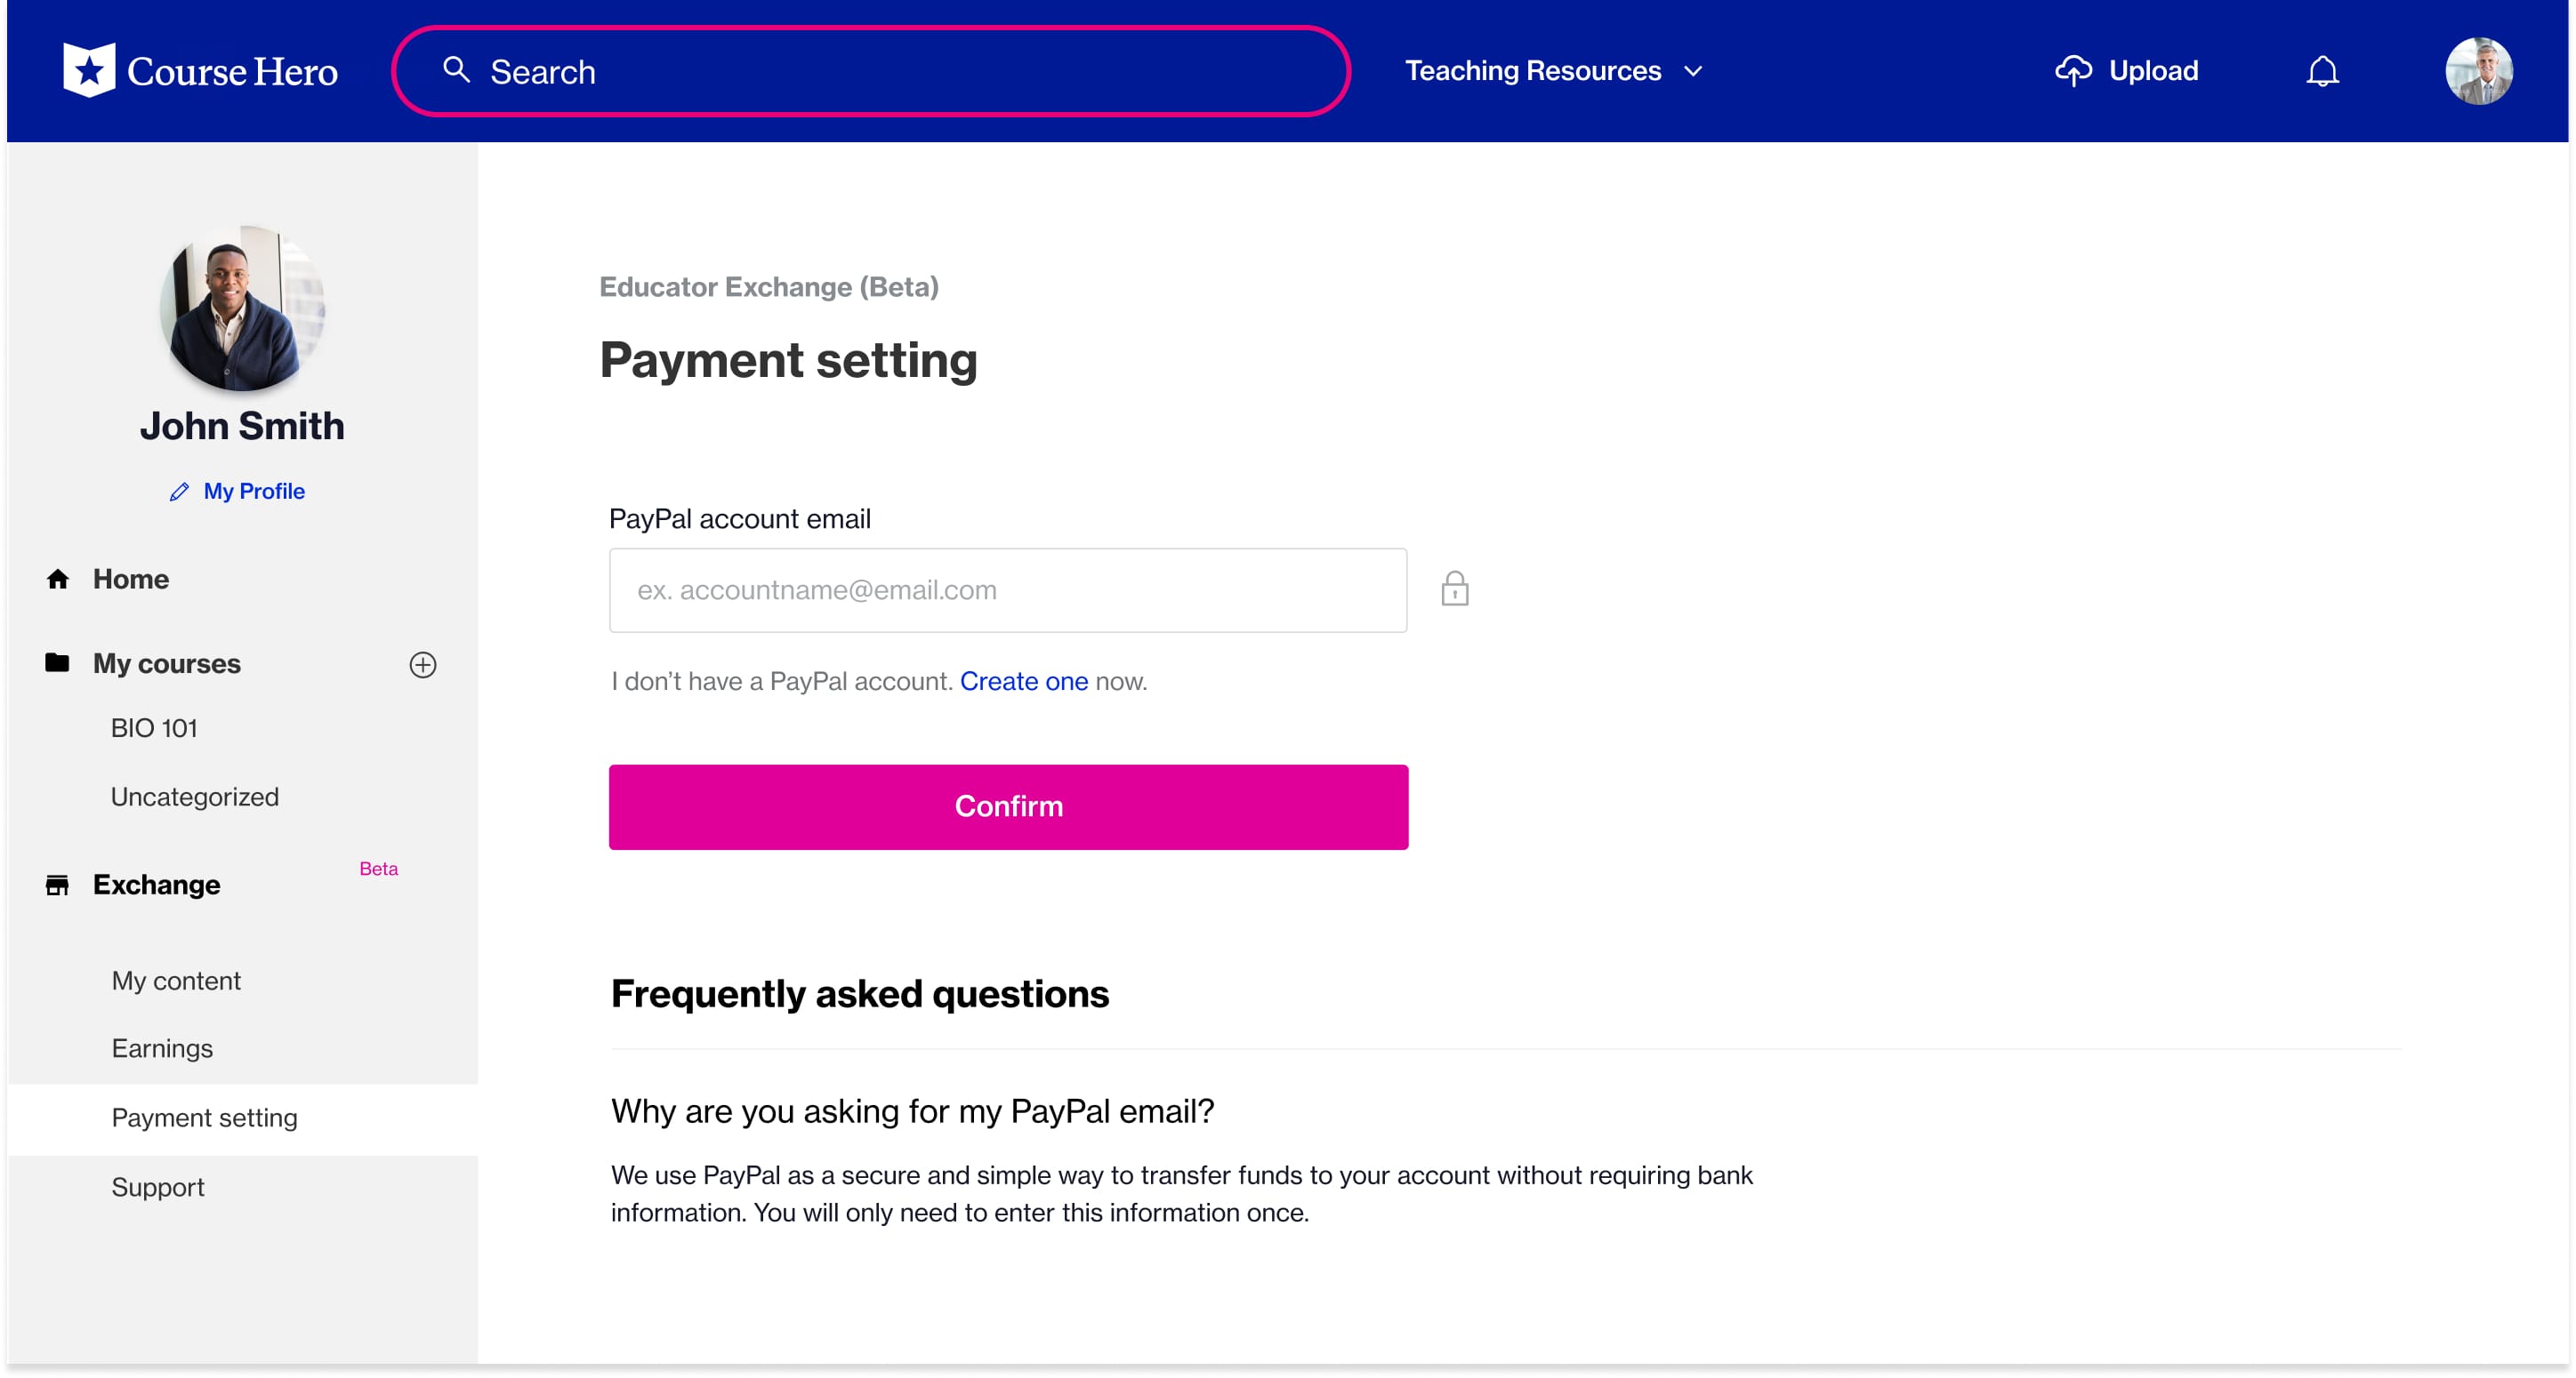Click the Home house icon
This screenshot has width=2576, height=1378.
[58, 579]
